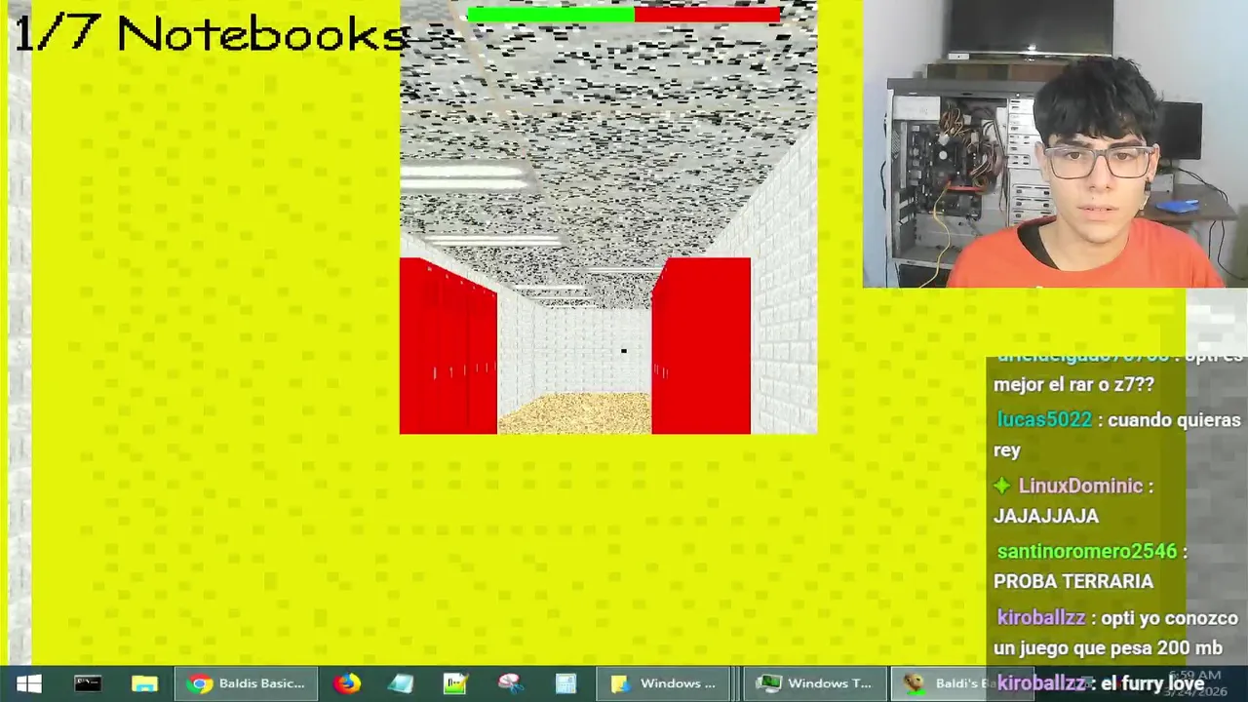Click username 'santinoromero2546' in chat

click(x=1087, y=551)
